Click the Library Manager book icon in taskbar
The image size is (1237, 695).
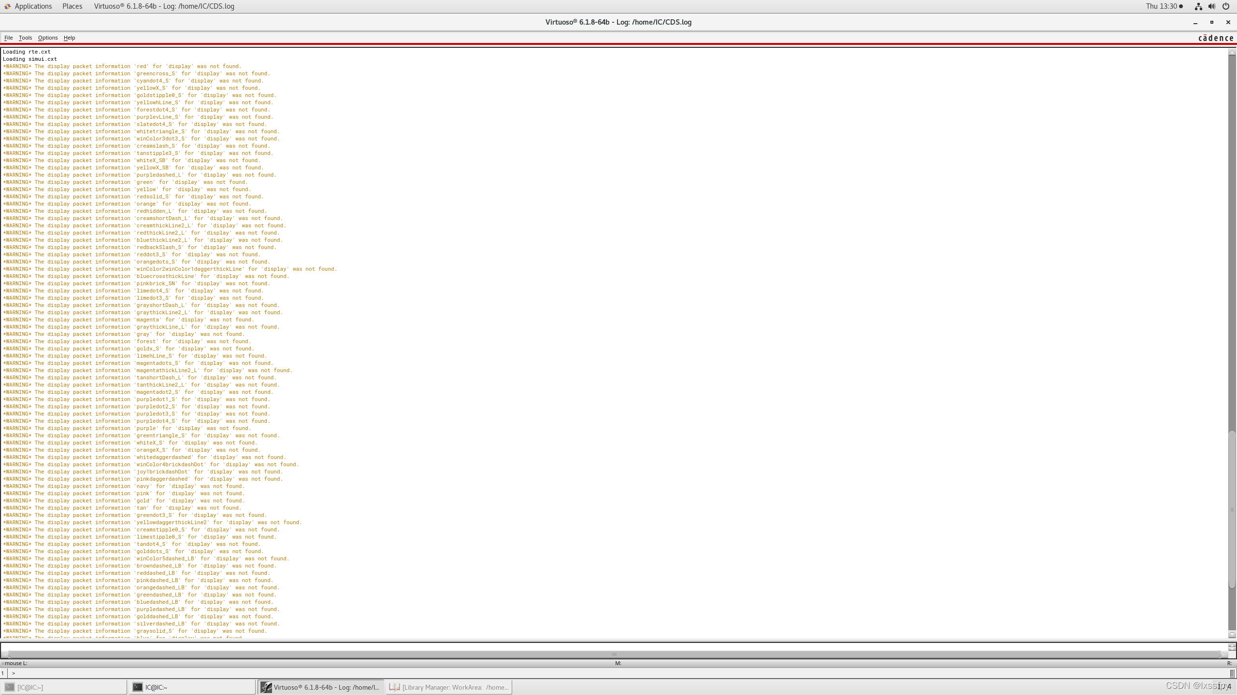pos(394,687)
